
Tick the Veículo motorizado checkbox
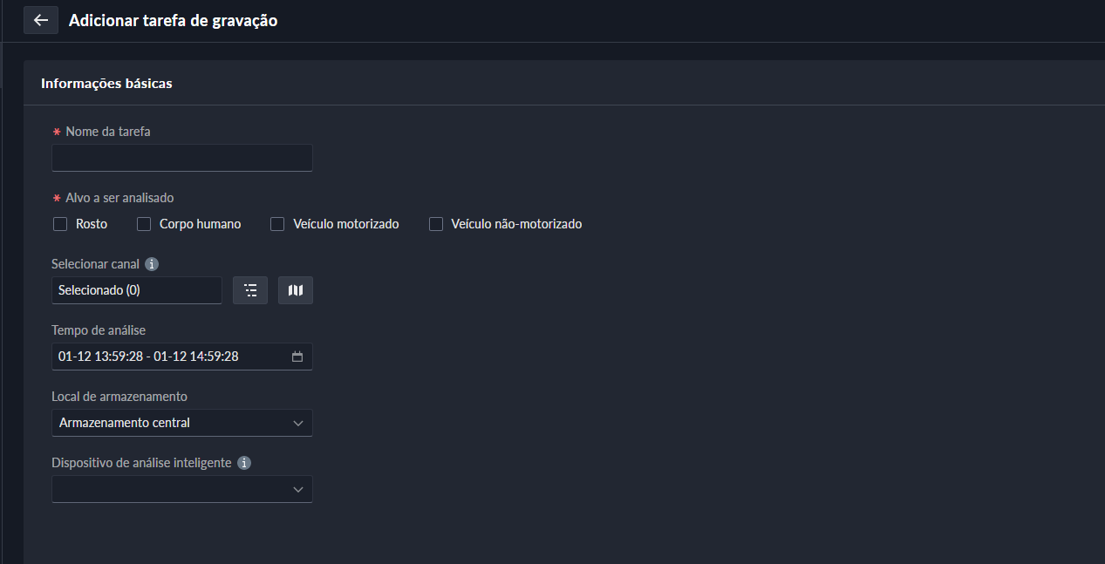[x=277, y=224]
